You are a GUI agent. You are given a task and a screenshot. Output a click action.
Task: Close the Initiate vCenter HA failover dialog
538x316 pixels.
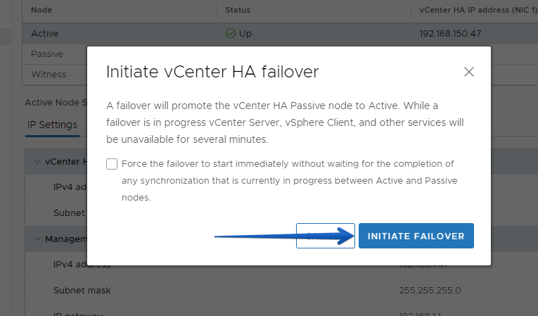(468, 72)
